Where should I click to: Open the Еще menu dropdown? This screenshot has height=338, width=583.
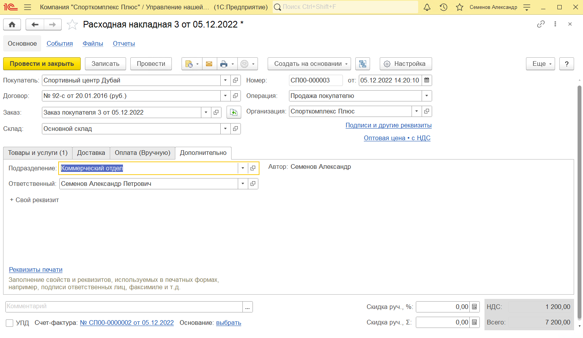tap(540, 64)
